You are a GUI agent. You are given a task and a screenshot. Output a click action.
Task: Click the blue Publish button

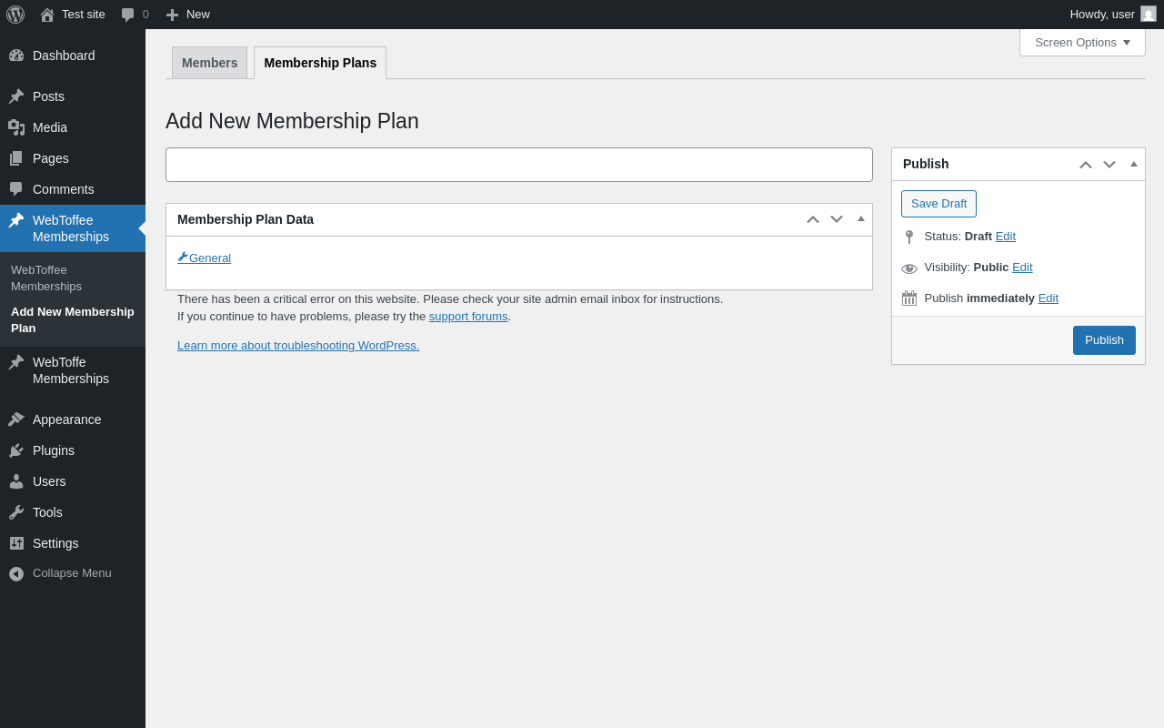click(1104, 340)
